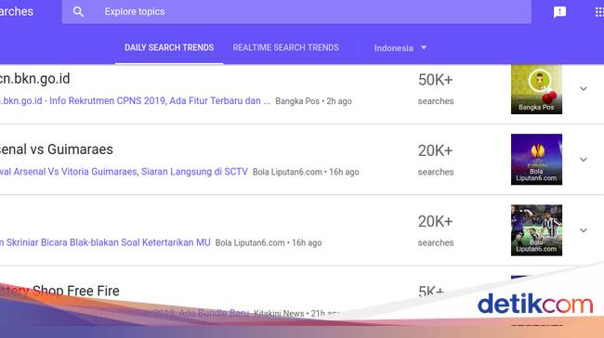Image resolution: width=604 pixels, height=338 pixels.
Task: Click '20K+' count in Arsenal row
Action: tap(435, 151)
